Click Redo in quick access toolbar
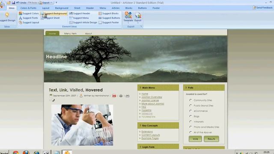The width and height of the screenshot is (274, 154). tap(33, 3)
